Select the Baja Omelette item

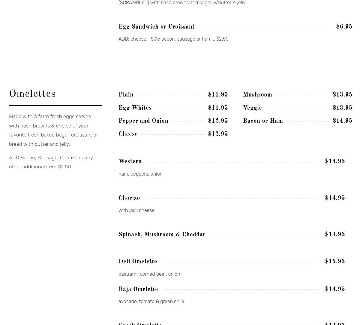(x=138, y=290)
